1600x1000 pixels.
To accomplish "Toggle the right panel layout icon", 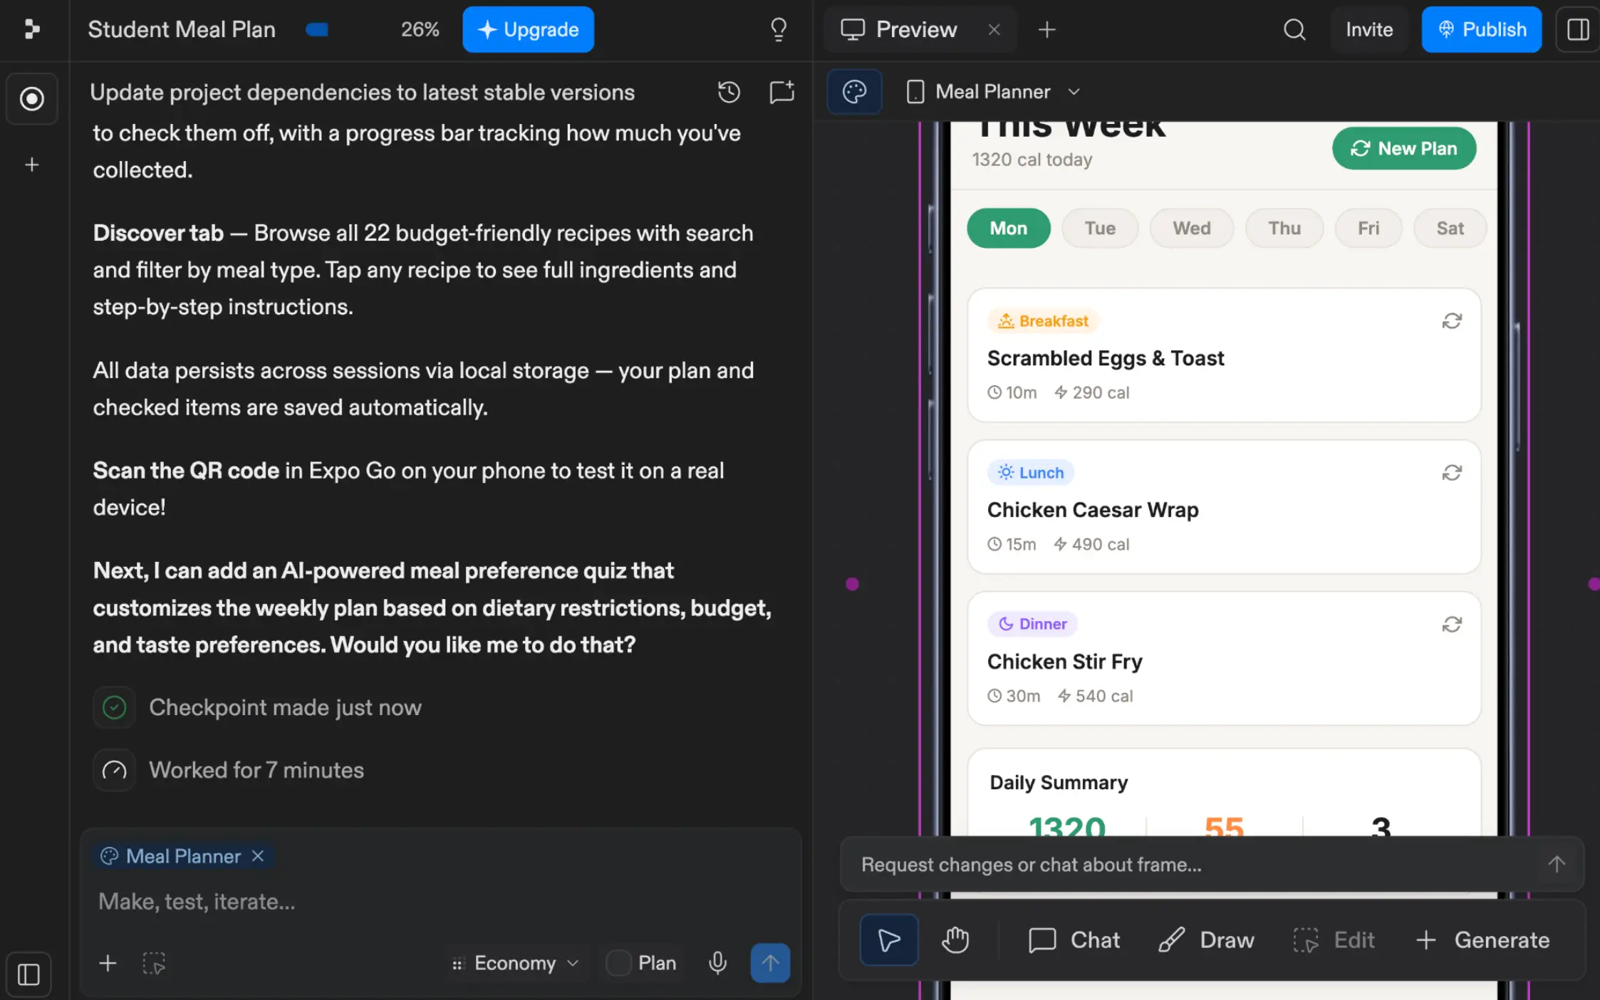I will click(1578, 30).
